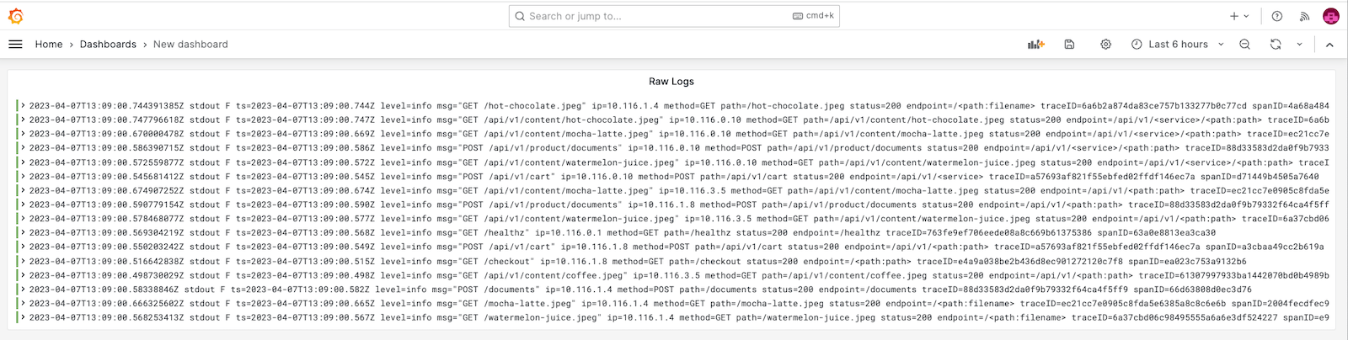
Task: Open dashboard settings gear
Action: coord(1105,45)
